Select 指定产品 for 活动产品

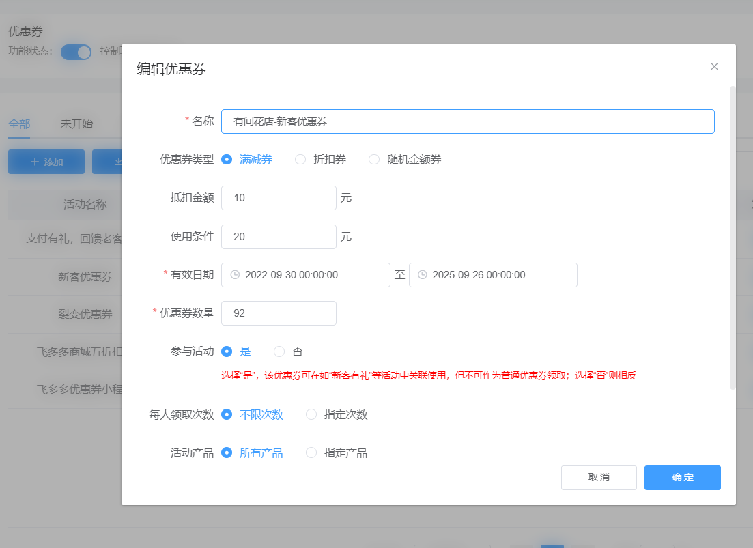[x=337, y=453]
